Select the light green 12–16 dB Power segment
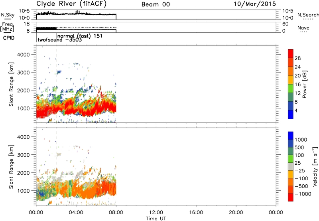Viewport: 319px width, 221px height. (291, 89)
